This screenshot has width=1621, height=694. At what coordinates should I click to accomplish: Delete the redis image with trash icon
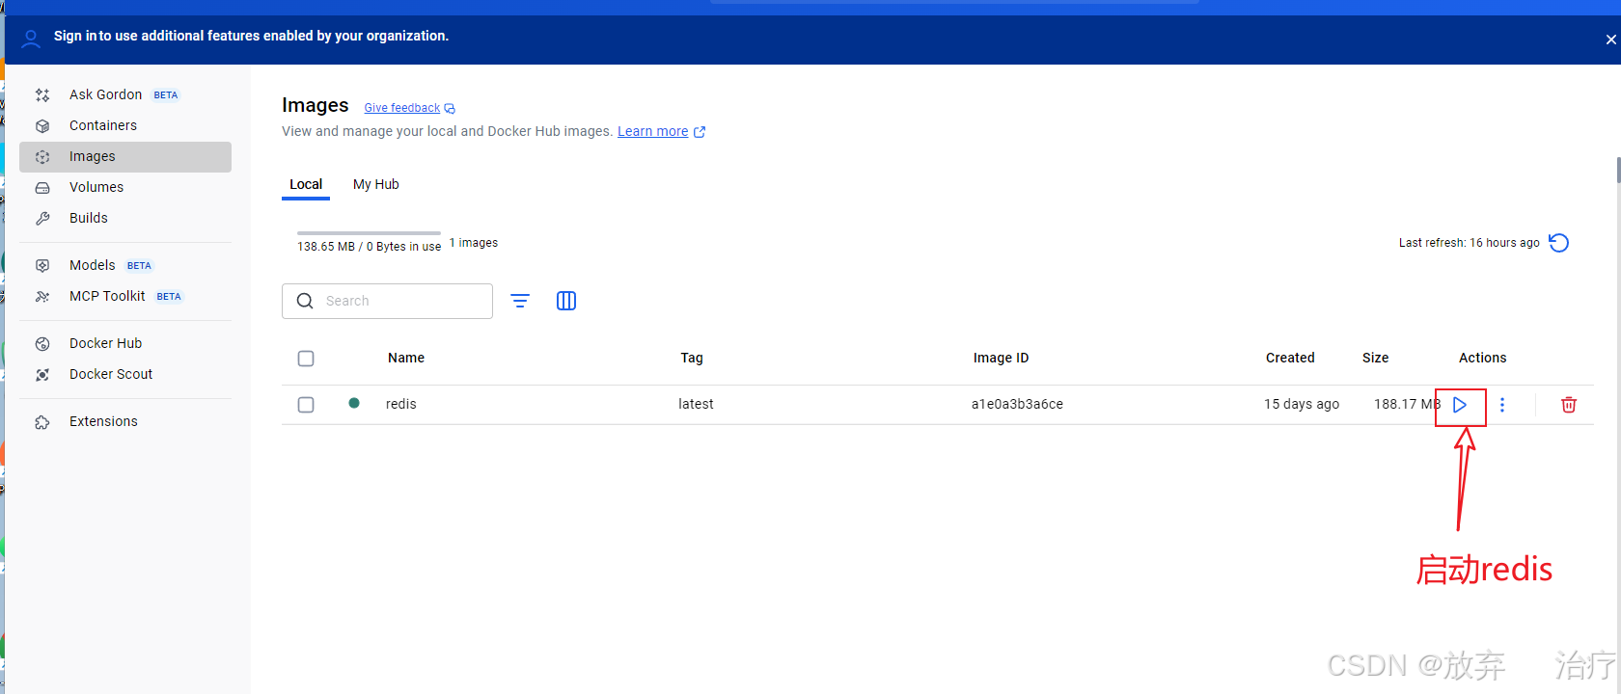(1569, 405)
